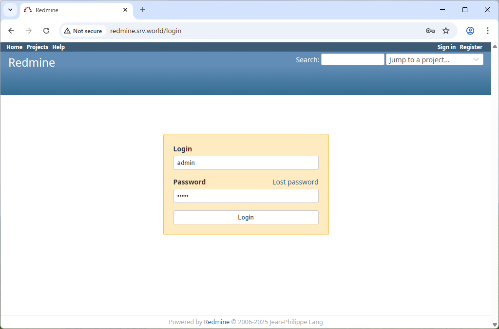Screen dimensions: 499x329
Task: Open the Chrome profile icon
Action: tap(470, 31)
